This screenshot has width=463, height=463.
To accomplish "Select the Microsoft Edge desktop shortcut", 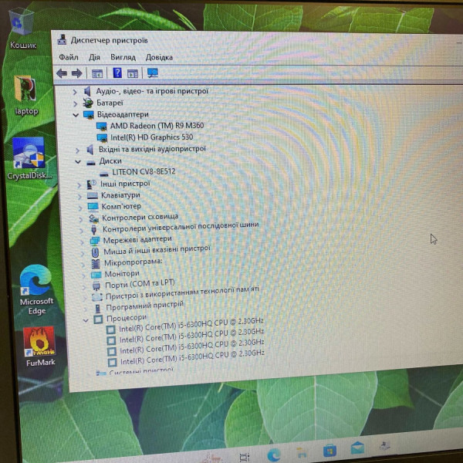I will tap(36, 289).
